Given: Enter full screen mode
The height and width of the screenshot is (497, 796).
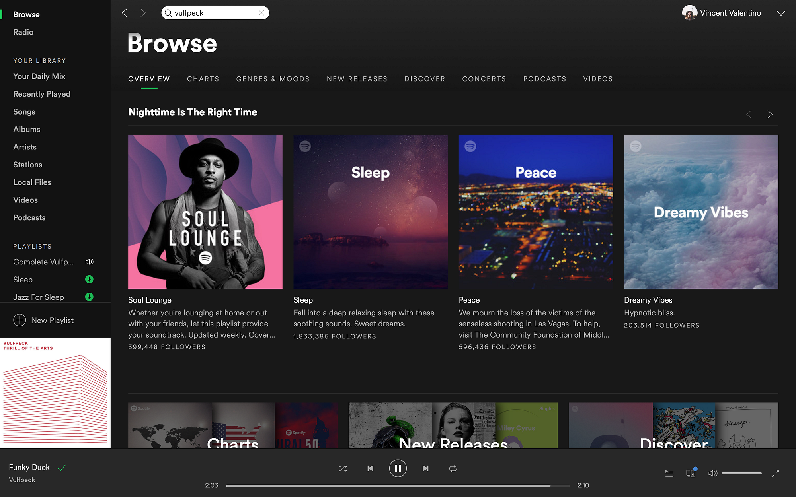Looking at the screenshot, I should point(775,473).
